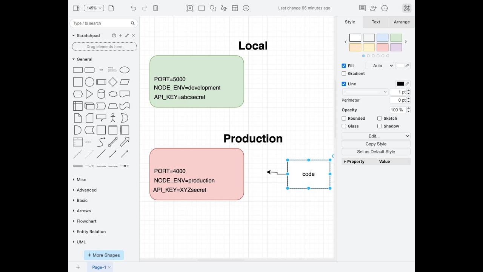Image resolution: width=483 pixels, height=272 pixels.
Task: Toggle the Fill checkbox
Action: [344, 66]
